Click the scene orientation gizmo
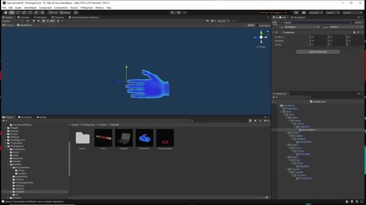366x205 pixels. 261,37
